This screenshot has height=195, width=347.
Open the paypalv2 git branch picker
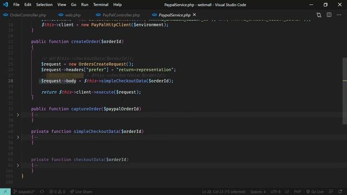coord(24,192)
